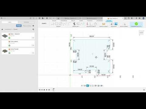Open data panel settings gear
The width and height of the screenshot is (146, 109).
pos(33,26)
